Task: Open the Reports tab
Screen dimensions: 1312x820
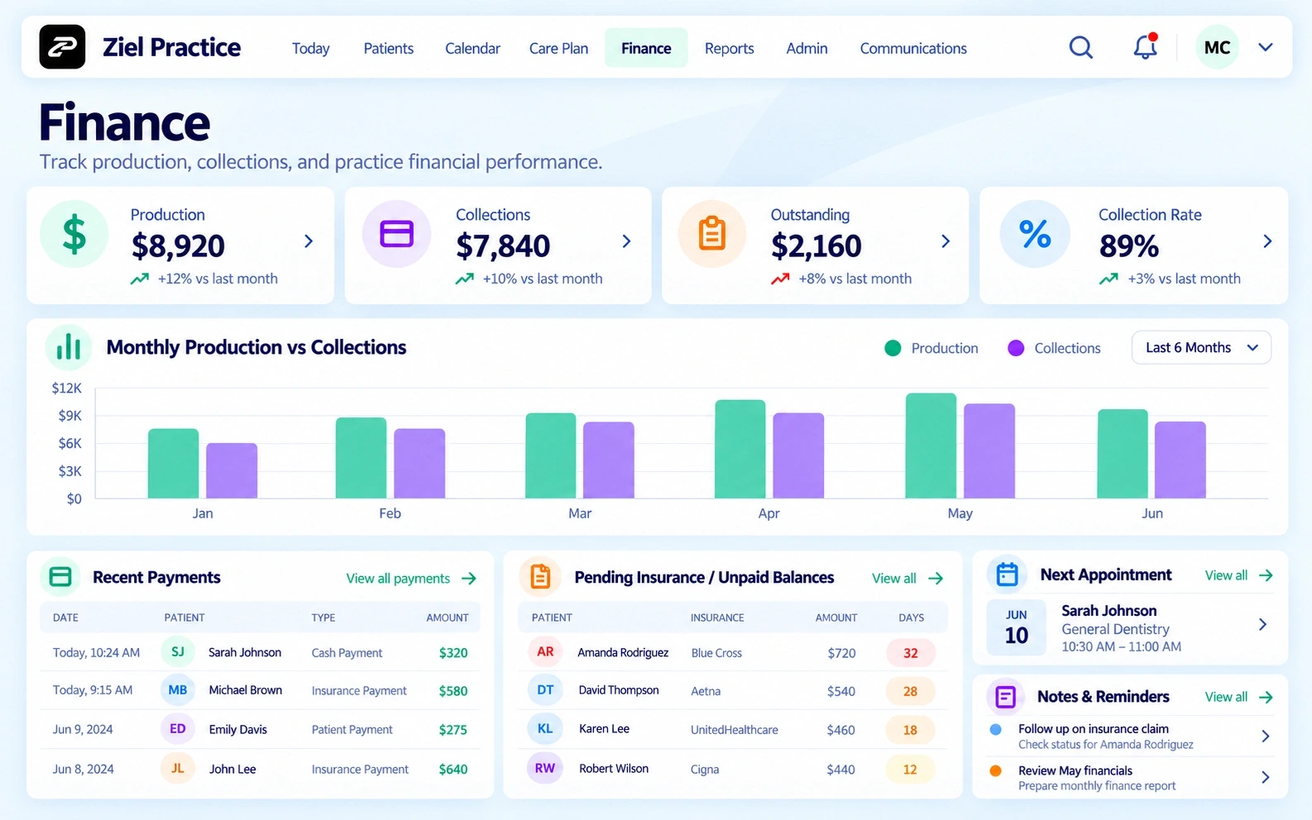Action: pyautogui.click(x=730, y=48)
